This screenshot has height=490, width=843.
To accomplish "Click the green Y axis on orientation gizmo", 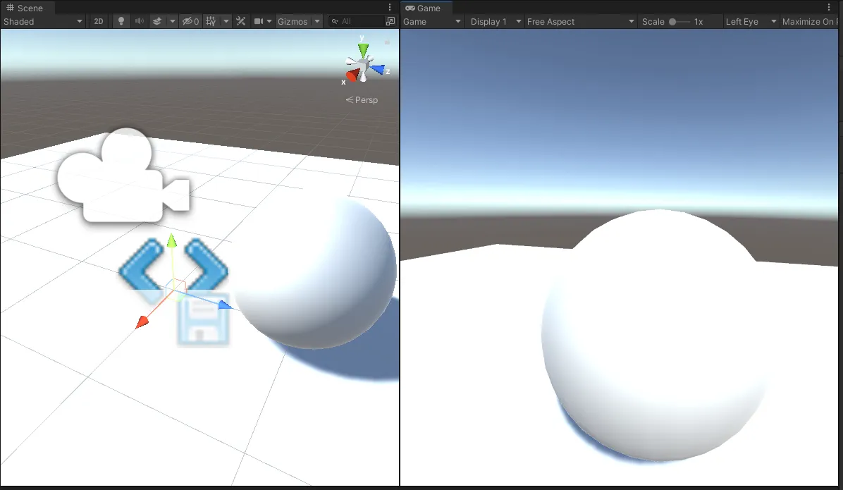I will pos(363,49).
